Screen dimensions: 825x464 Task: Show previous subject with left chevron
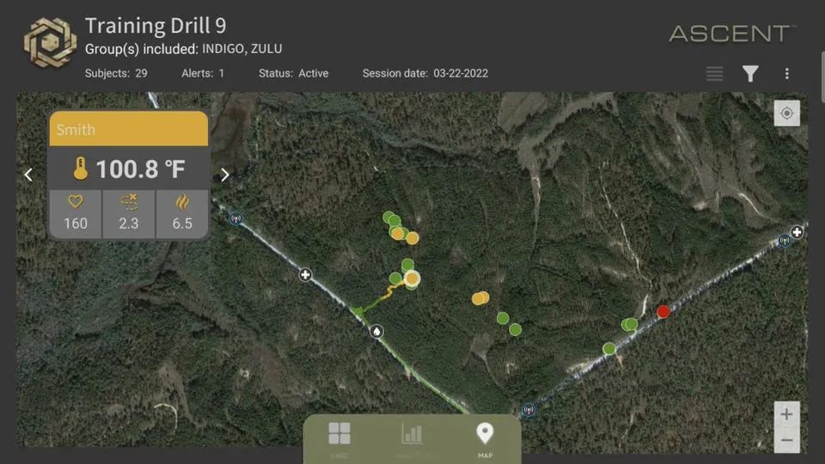click(x=28, y=174)
